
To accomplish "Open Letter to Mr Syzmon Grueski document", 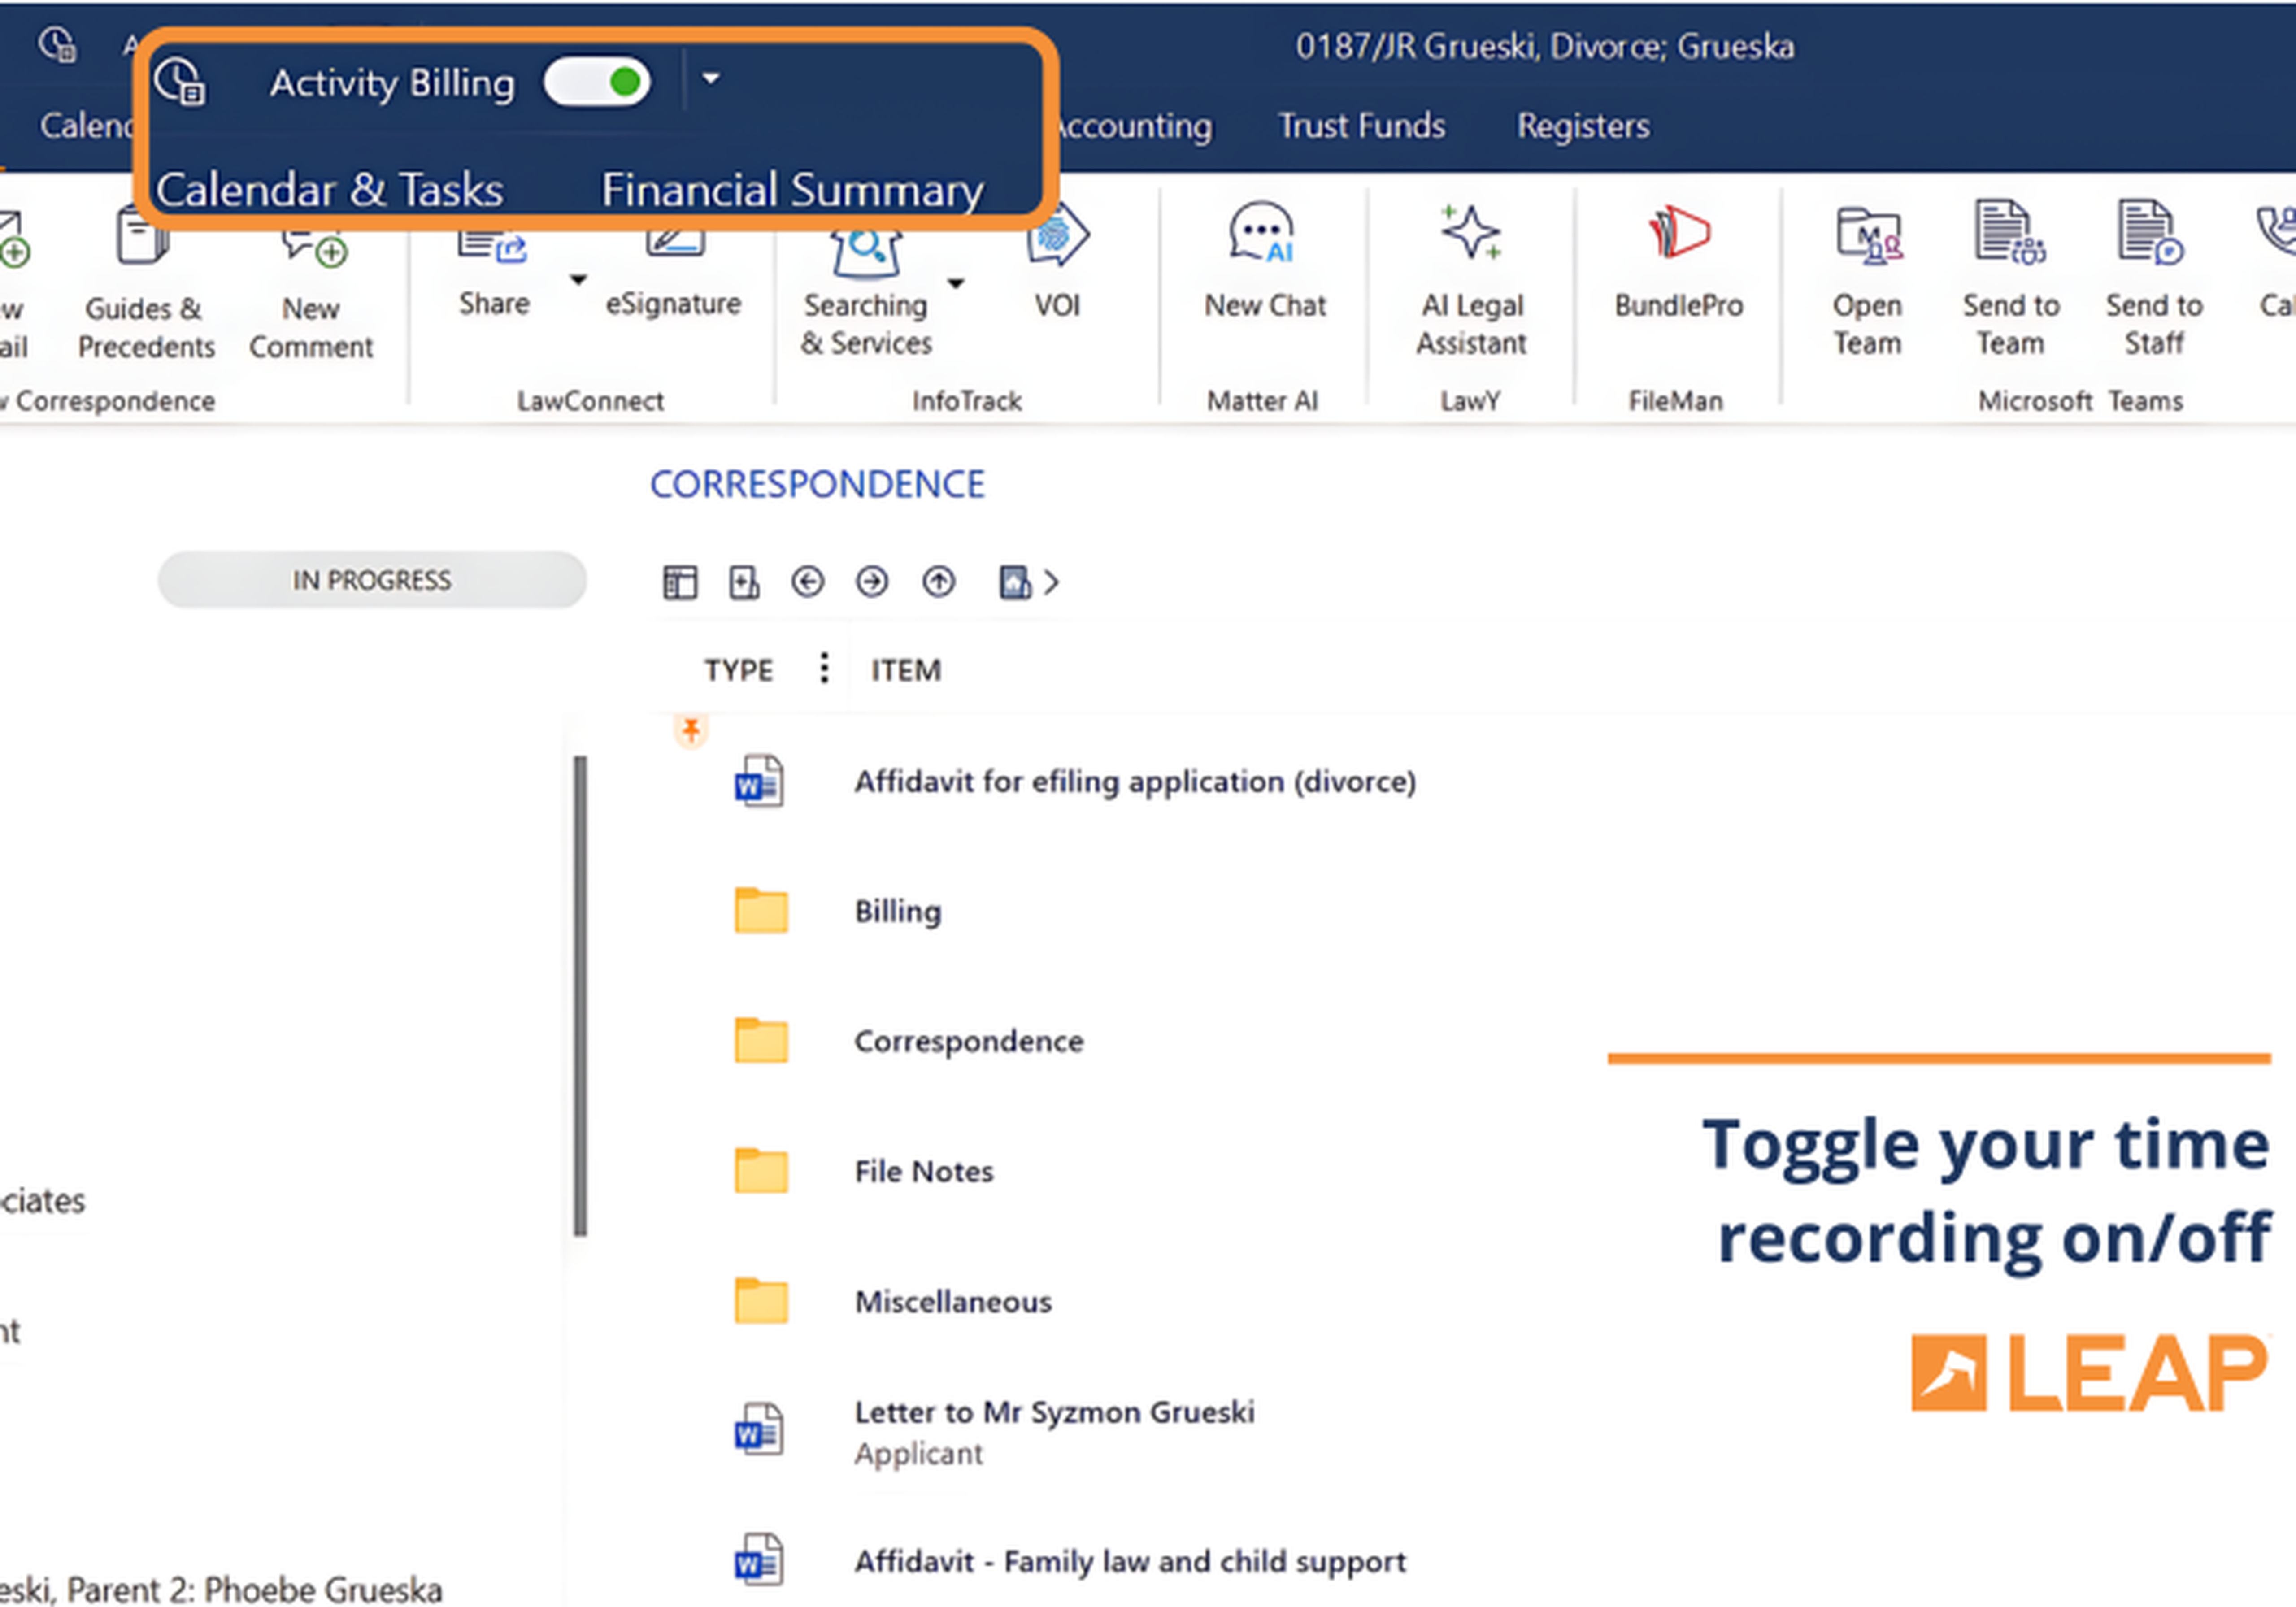I will coord(1053,1411).
